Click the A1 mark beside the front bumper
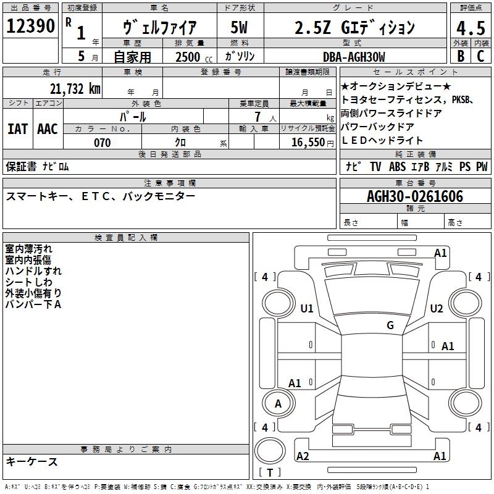This screenshot has height=494, width=494. (440, 253)
